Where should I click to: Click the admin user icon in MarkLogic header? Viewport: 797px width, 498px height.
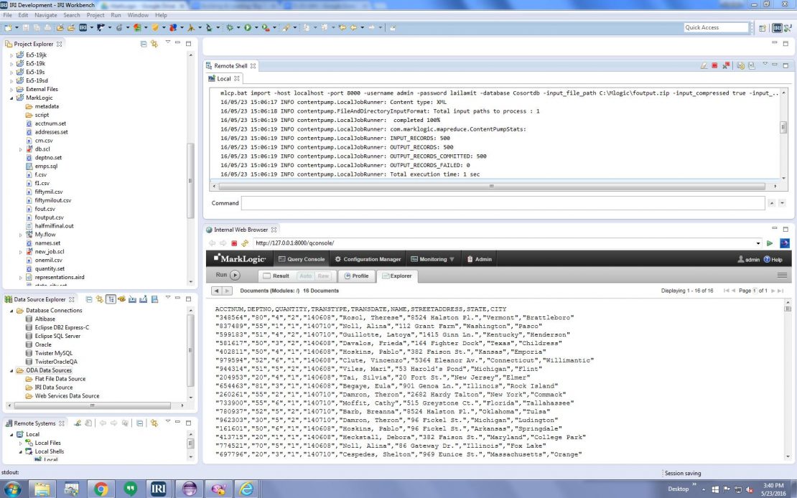click(740, 259)
